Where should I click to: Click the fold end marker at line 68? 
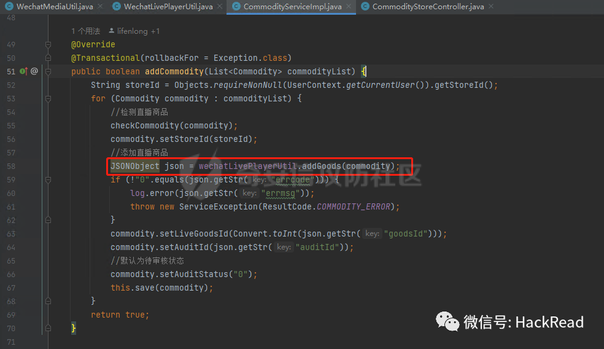click(x=48, y=301)
